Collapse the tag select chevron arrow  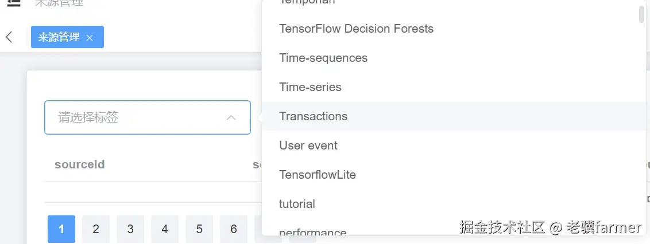point(231,117)
